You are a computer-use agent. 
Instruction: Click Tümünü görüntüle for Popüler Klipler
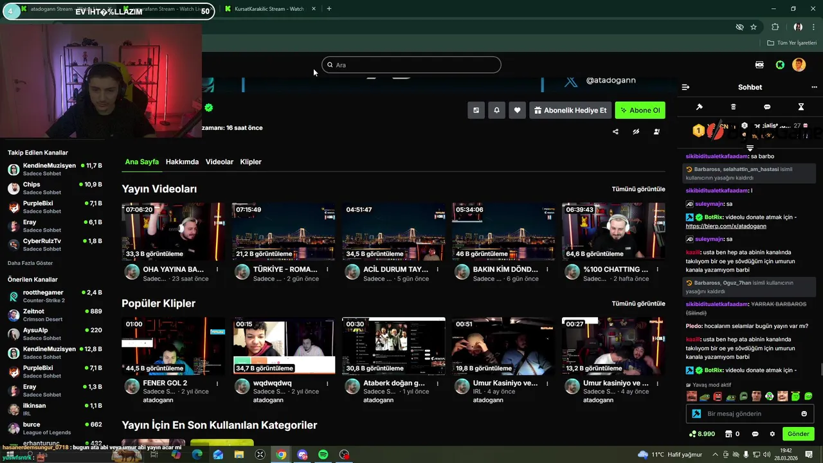coord(638,304)
